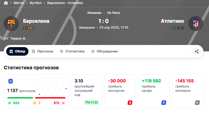Image resolution: width=209 pixels, height=114 pixels.
Task: Go to Футбол breadcrumb link
Action: pos(36,3)
